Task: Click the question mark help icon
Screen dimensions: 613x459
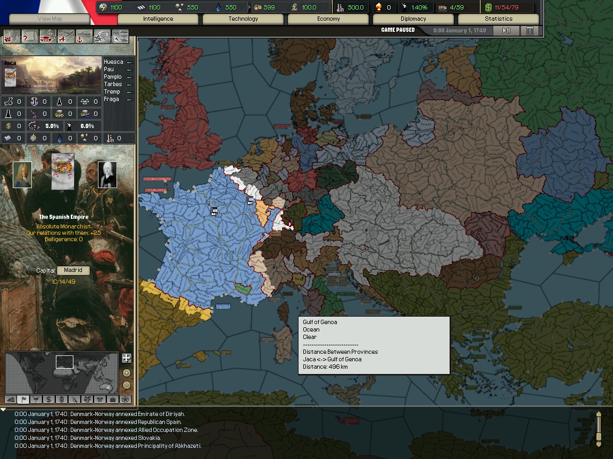Action: click(29, 37)
